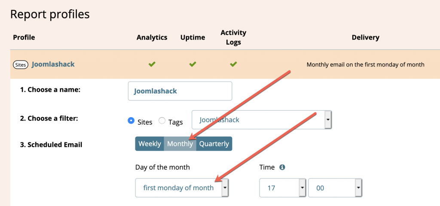Open the Joomlashack site filter dropdown
The image size is (440, 206).
262,120
